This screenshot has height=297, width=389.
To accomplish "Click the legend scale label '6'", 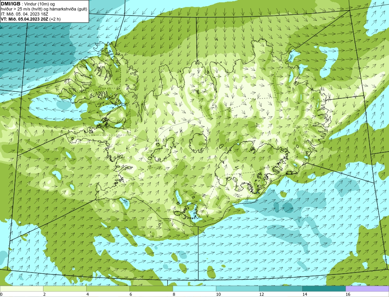I will [131, 294].
